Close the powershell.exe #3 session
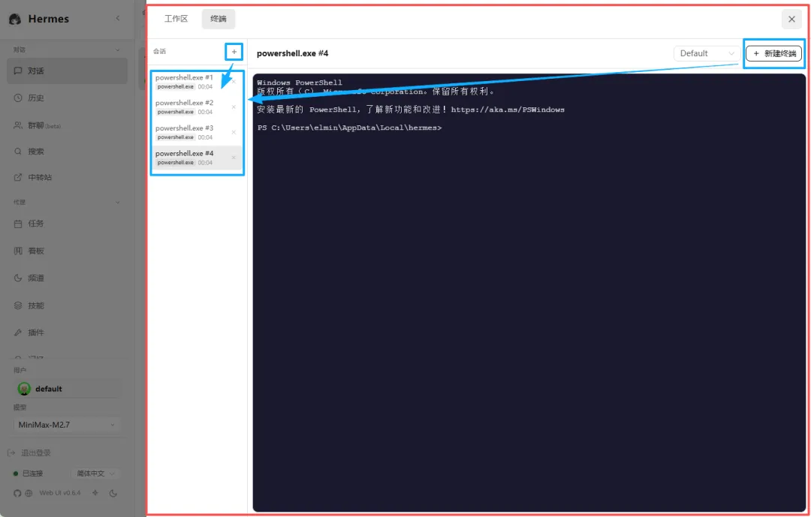811x517 pixels. tap(234, 132)
